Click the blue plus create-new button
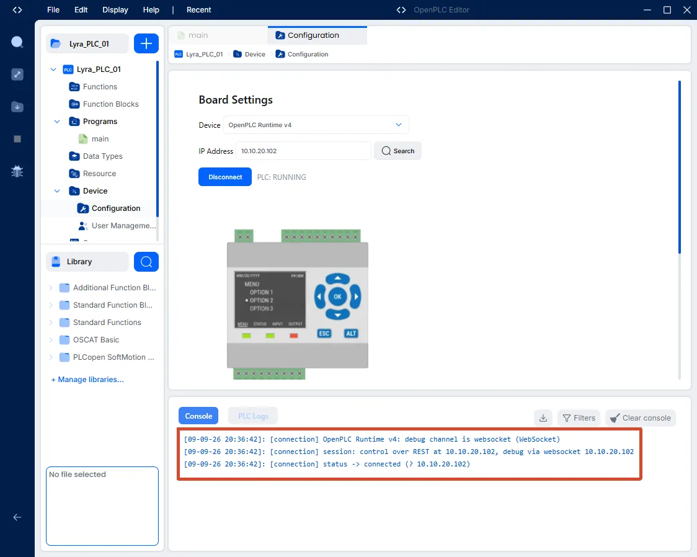 (146, 43)
